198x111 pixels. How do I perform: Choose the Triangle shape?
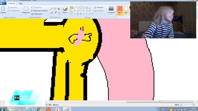click(90, 8)
